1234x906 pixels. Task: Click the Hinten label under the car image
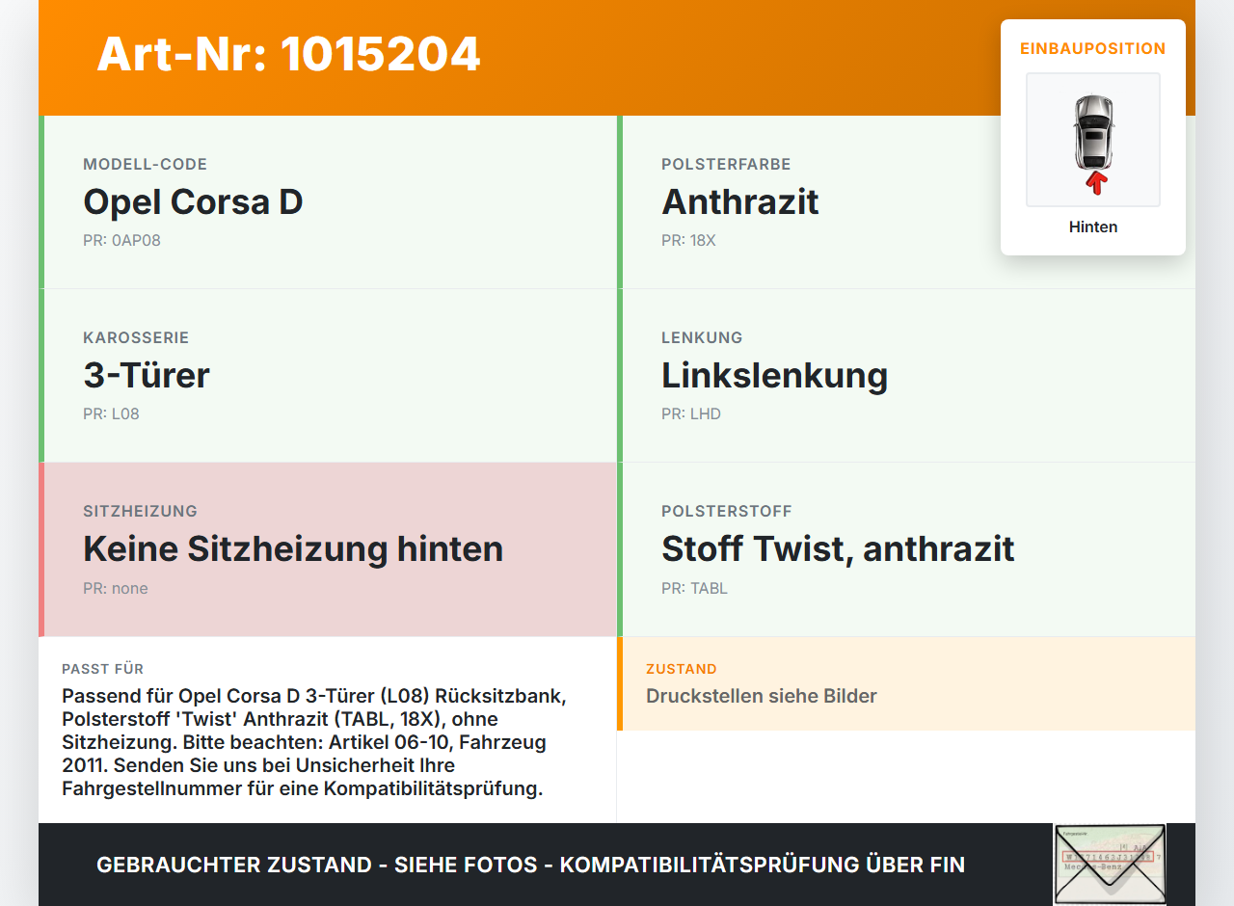coord(1092,226)
